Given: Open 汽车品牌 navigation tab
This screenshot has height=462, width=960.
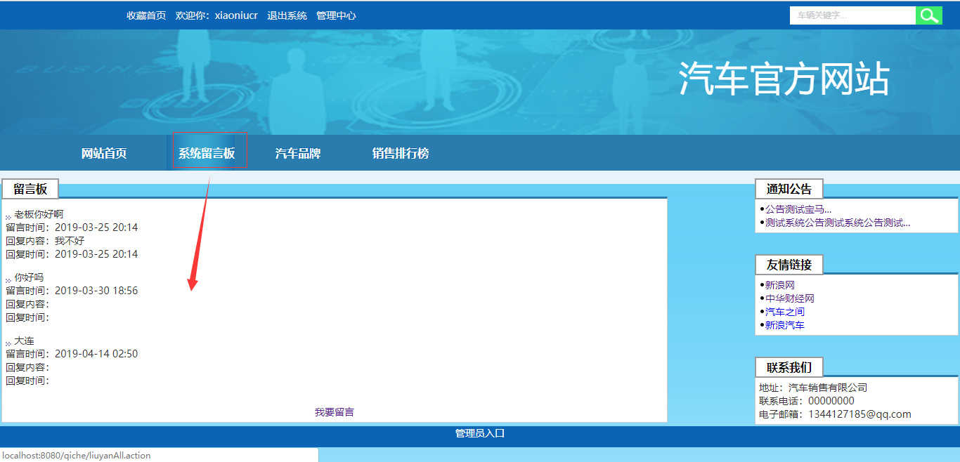Looking at the screenshot, I should [x=298, y=153].
